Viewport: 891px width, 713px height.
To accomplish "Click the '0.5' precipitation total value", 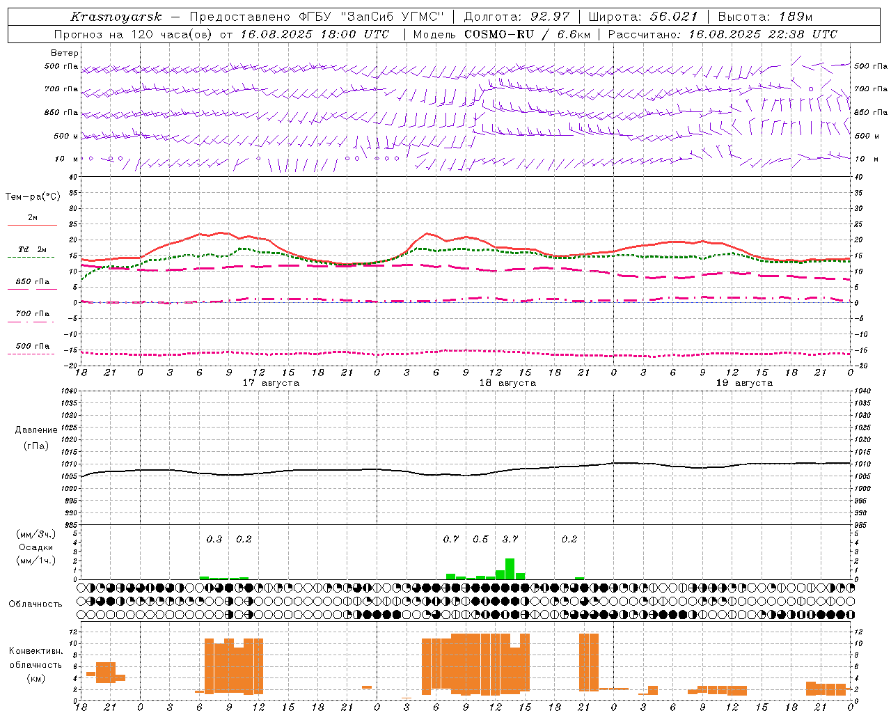I will pos(480,539).
